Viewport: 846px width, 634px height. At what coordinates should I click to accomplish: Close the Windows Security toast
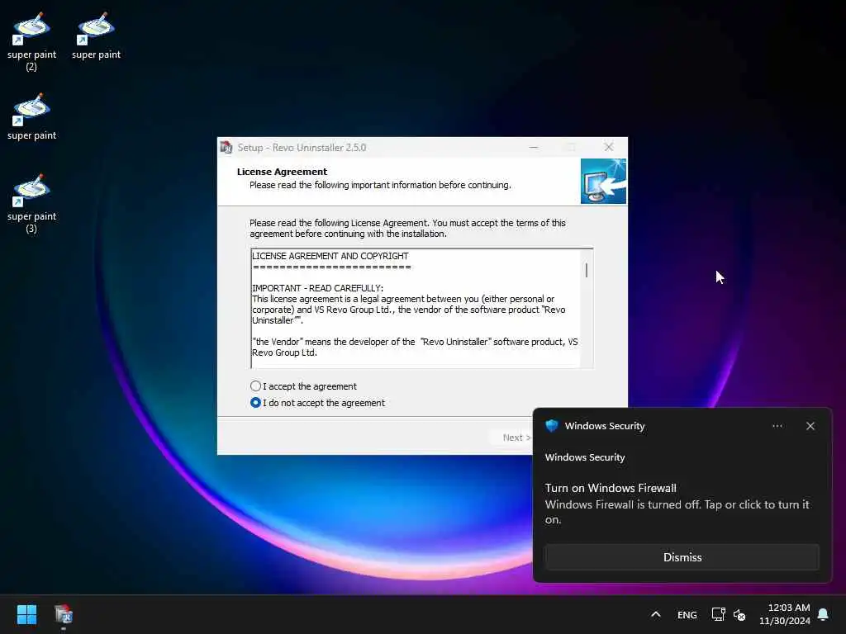[x=810, y=426]
